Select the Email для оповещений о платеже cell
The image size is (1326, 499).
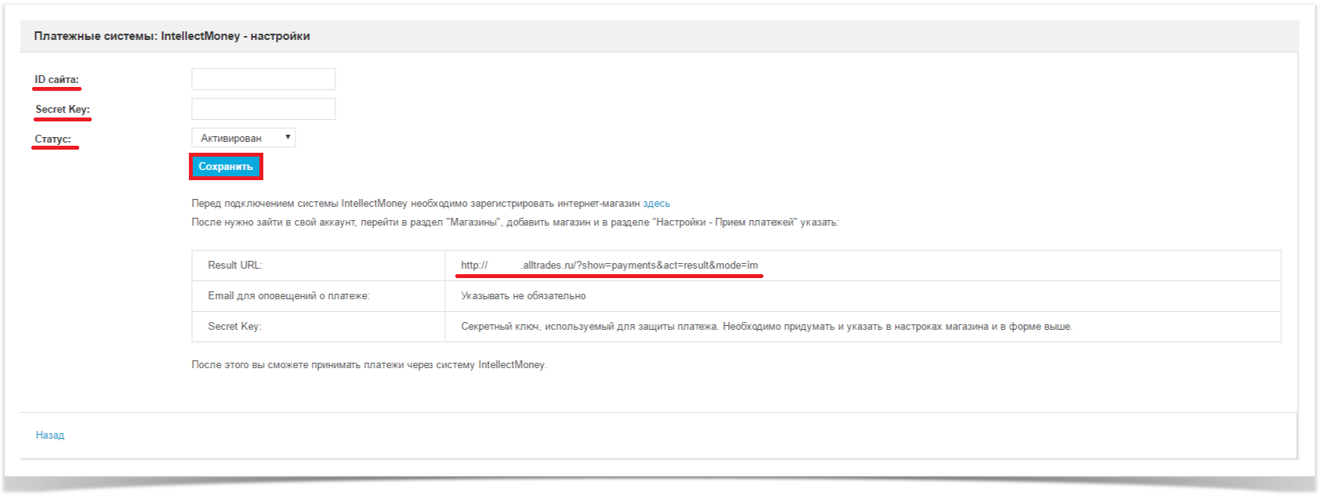288,296
